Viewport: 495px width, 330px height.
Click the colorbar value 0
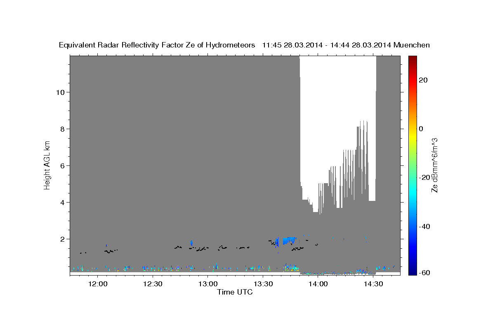[421, 129]
